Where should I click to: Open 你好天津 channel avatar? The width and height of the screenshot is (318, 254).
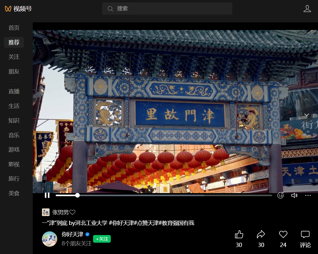pos(50,239)
